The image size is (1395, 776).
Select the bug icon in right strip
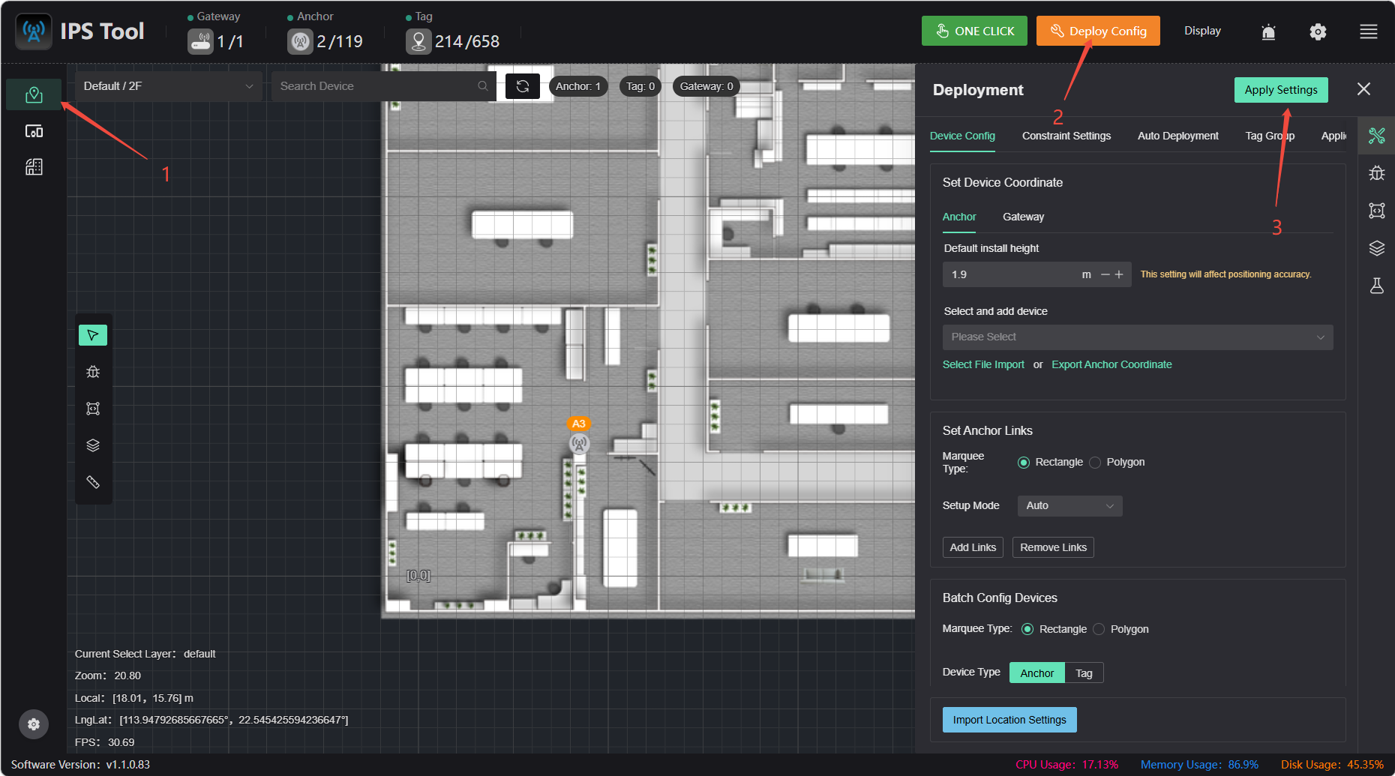(1376, 173)
